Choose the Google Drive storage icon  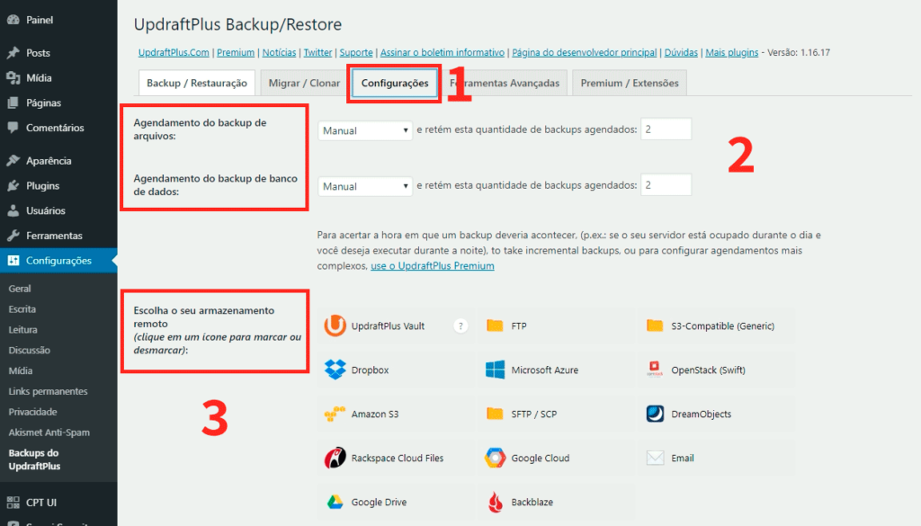[x=335, y=502]
